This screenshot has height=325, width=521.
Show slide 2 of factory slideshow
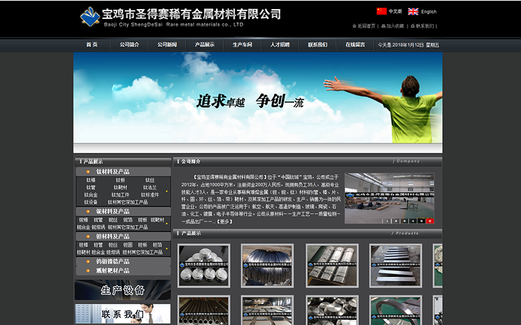[395, 221]
